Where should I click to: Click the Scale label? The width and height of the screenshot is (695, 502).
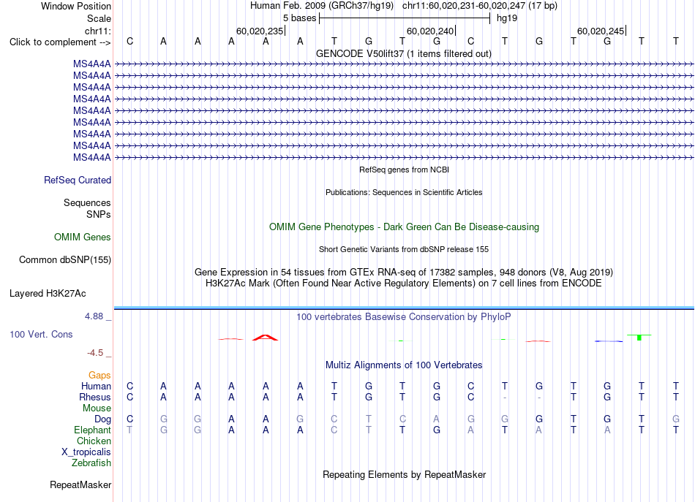(99, 18)
